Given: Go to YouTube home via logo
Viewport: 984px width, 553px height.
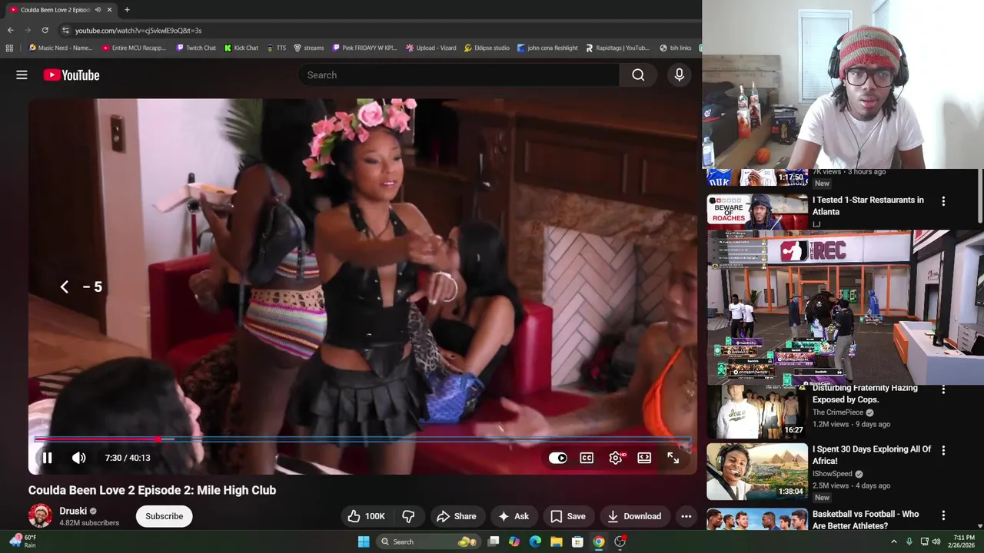Looking at the screenshot, I should click(x=71, y=75).
